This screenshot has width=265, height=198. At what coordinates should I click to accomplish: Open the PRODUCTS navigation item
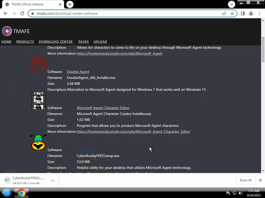[25, 42]
